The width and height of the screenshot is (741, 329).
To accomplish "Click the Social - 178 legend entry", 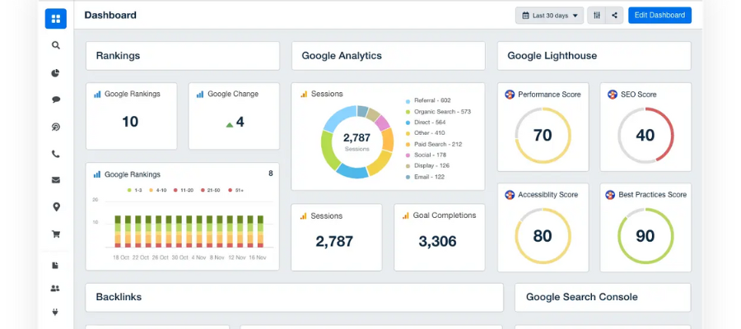I will click(426, 155).
